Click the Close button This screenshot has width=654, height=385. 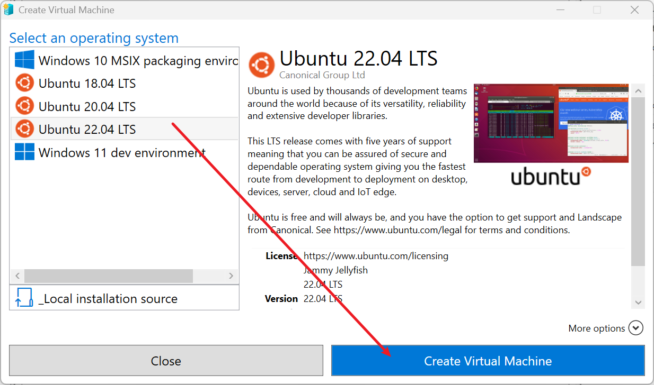(166, 361)
